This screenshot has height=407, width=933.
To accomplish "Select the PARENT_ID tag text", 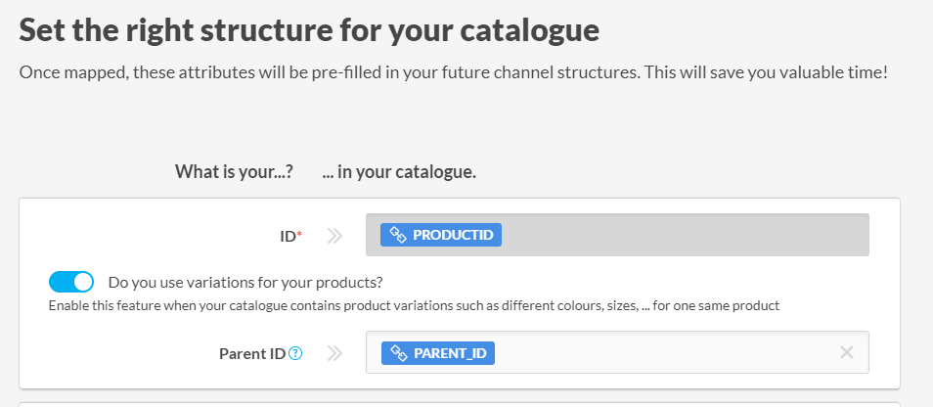I will point(450,352).
